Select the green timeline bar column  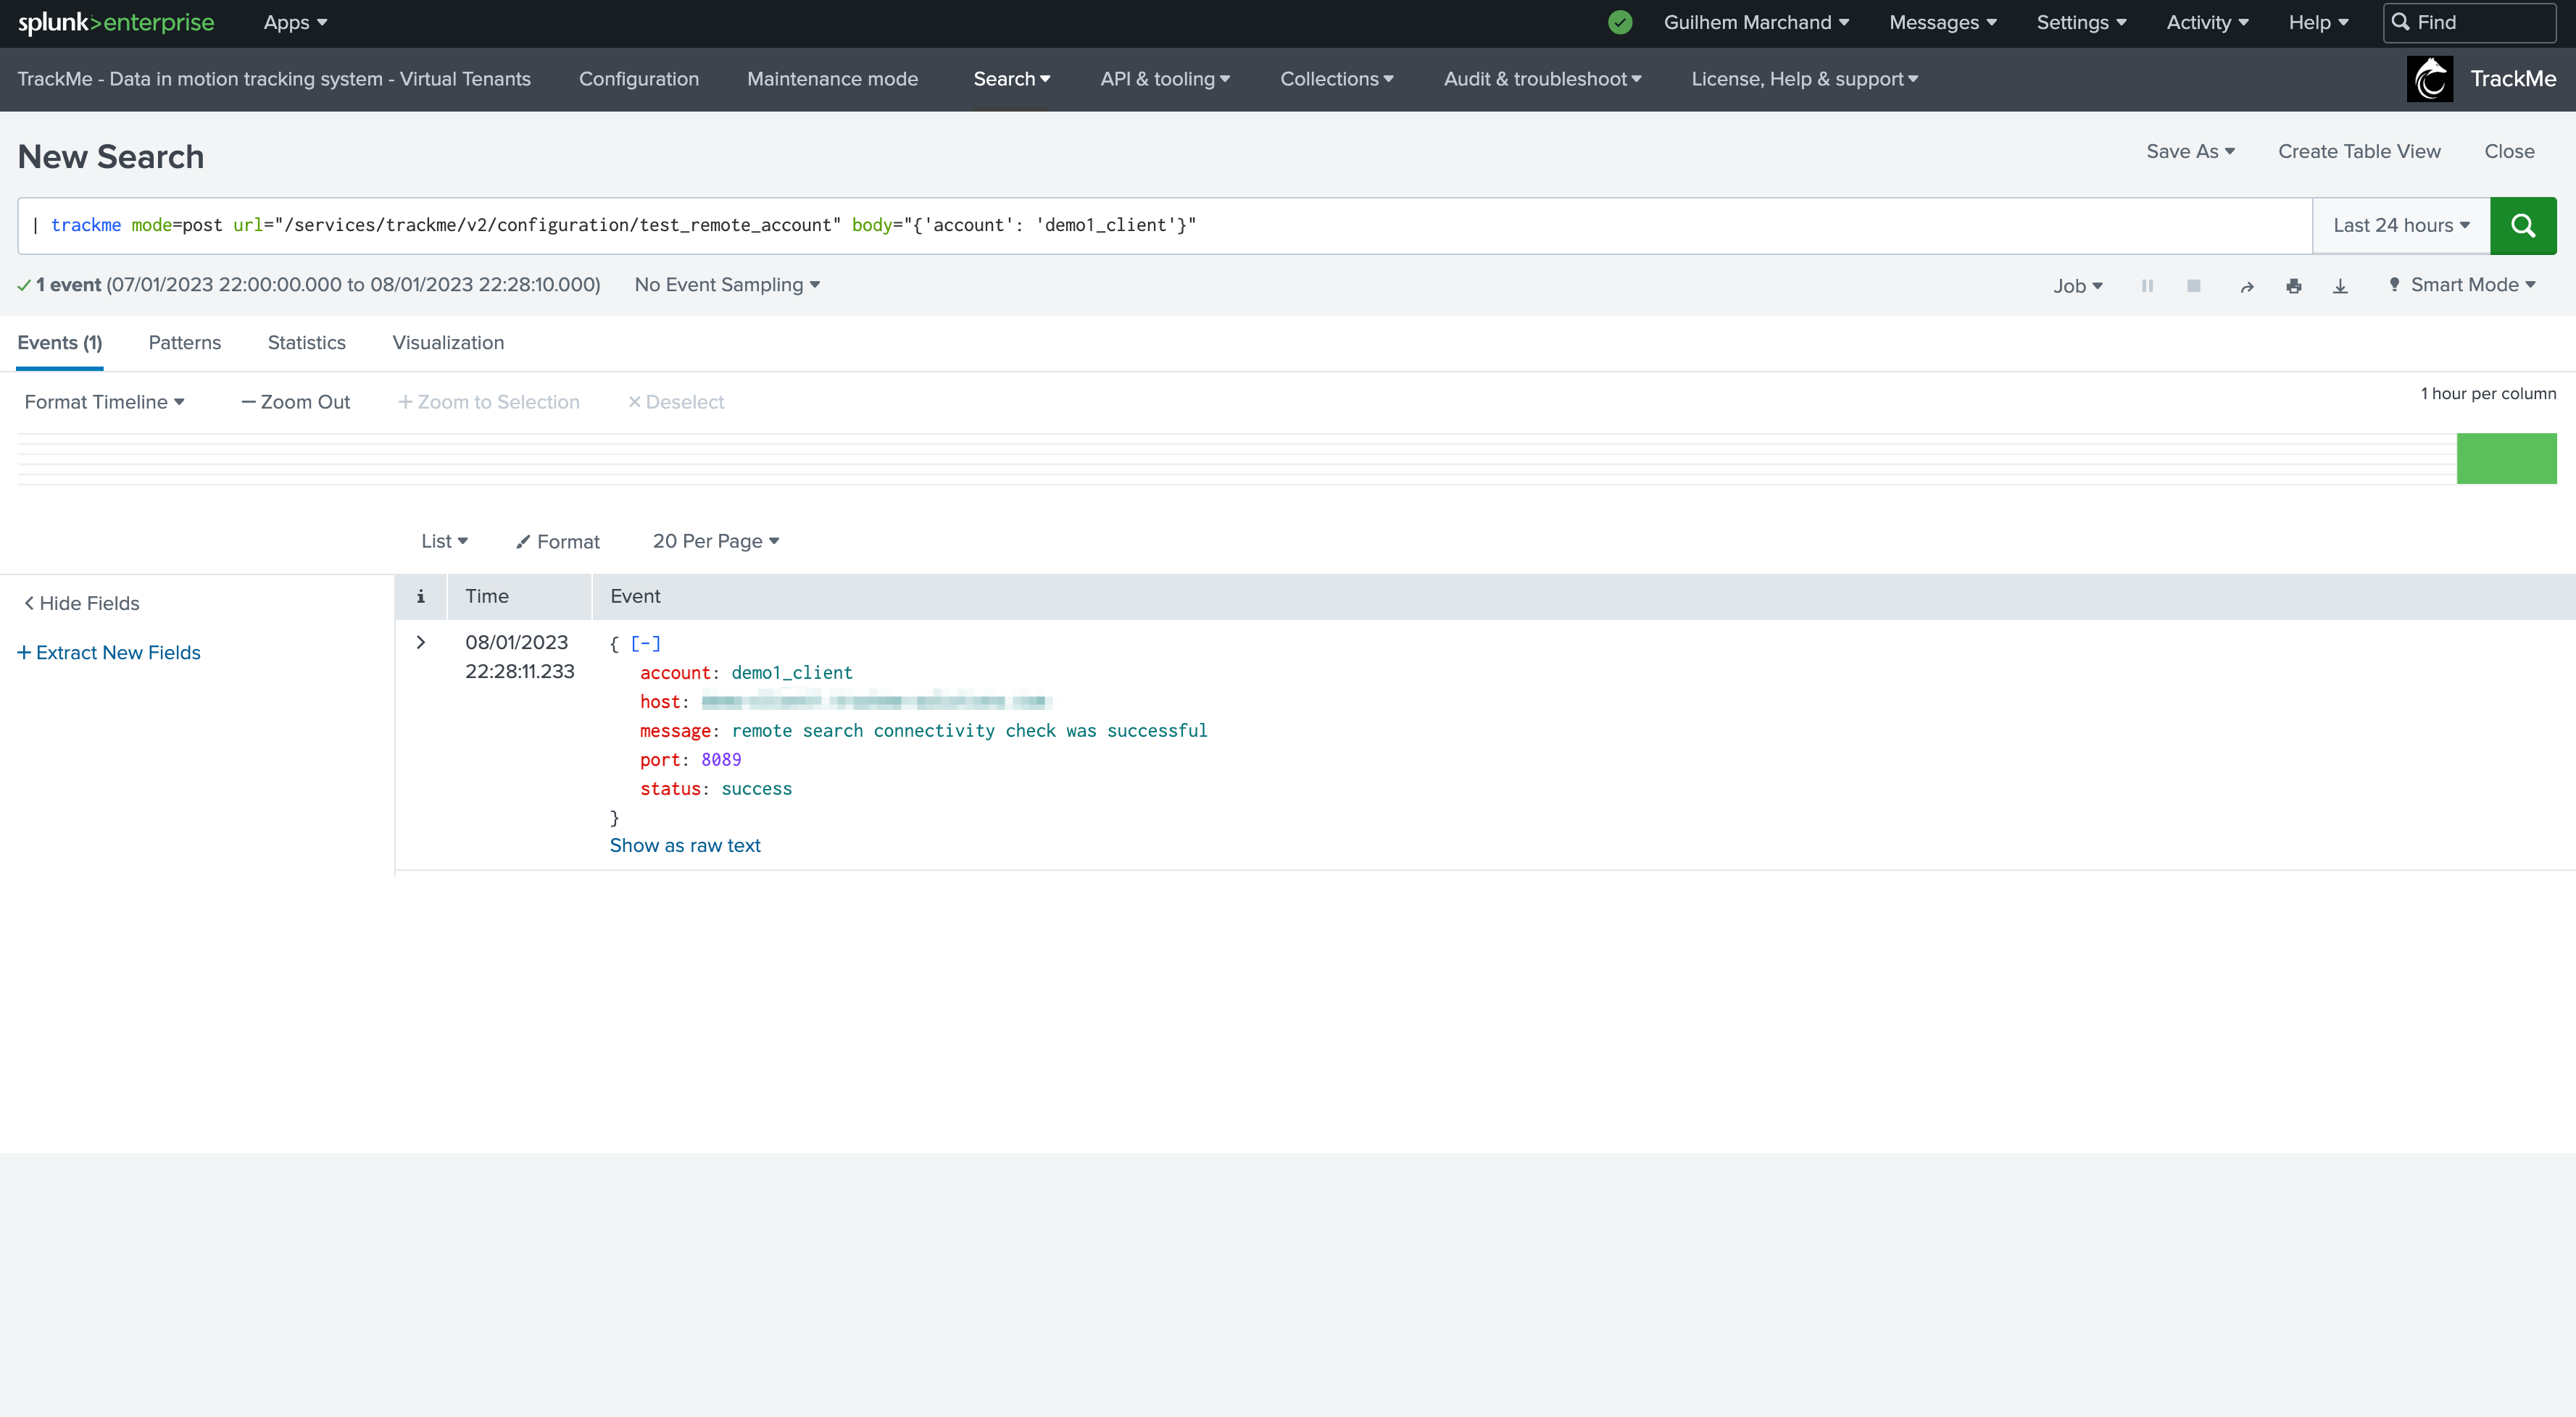2506,459
